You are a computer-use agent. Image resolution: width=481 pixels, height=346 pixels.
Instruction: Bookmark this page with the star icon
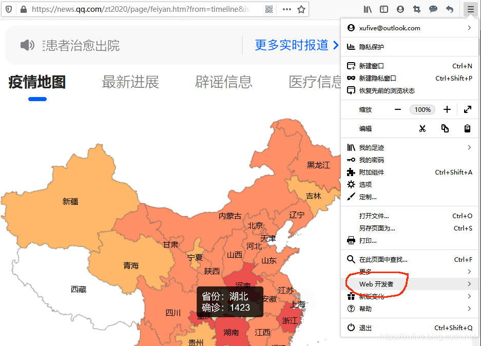pyautogui.click(x=301, y=10)
